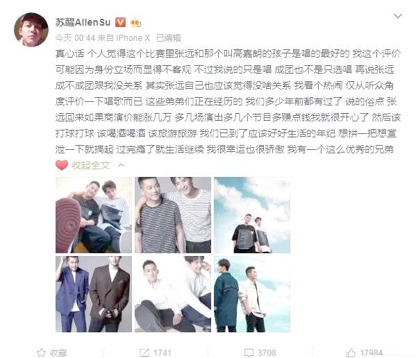Image resolution: width=416 pixels, height=358 pixels.
Task: Toggle the like thumbs-up with 17984
Action: point(351,352)
